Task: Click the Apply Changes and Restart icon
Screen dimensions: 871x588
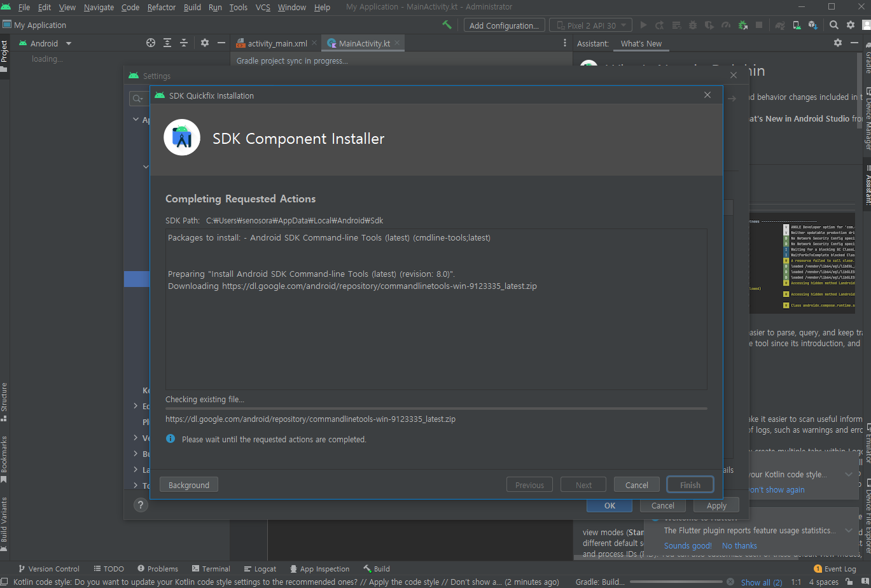Action: pos(660,25)
